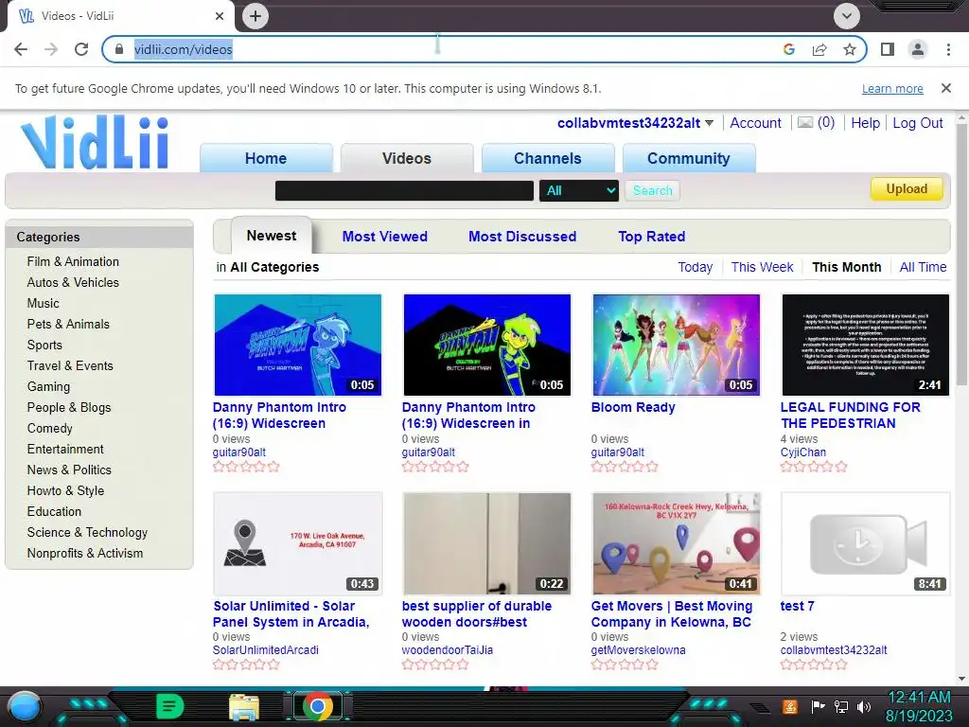The width and height of the screenshot is (969, 727).
Task: Filter videos by All Time
Action: point(923,267)
